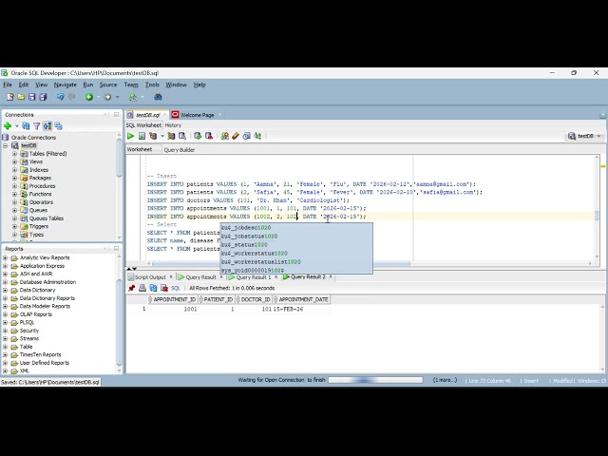
Task: Click the Schema Browser icon in Connections panel
Action: tap(47, 126)
